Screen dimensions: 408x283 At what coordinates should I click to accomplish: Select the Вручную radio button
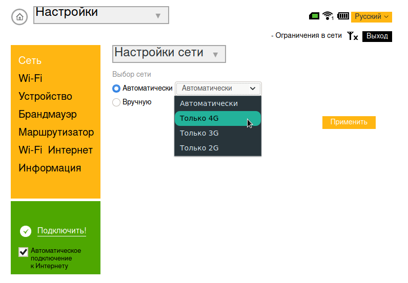click(116, 102)
